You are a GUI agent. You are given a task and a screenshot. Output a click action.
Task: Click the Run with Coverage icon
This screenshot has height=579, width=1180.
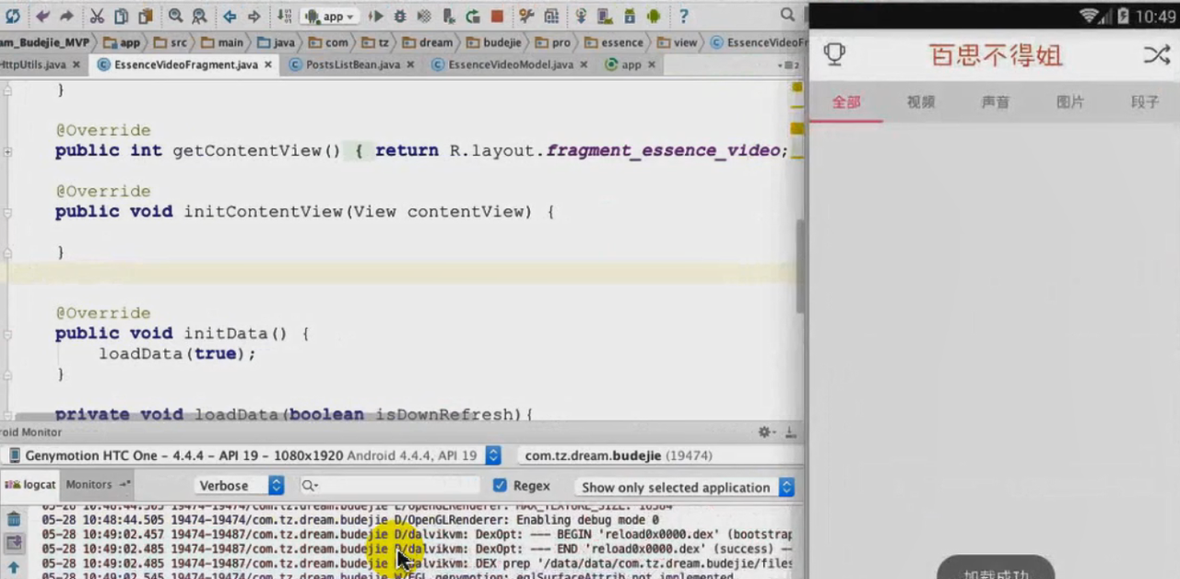[424, 16]
